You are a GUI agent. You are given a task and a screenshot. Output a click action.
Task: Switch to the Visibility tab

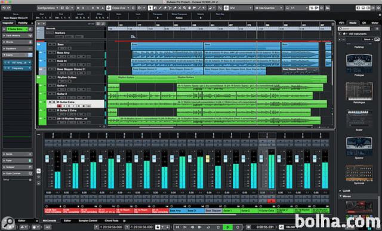tap(23, 23)
